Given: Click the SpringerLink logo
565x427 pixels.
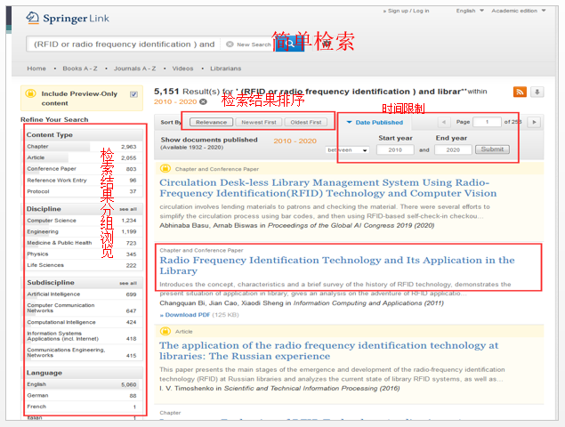Looking at the screenshot, I should pos(68,18).
